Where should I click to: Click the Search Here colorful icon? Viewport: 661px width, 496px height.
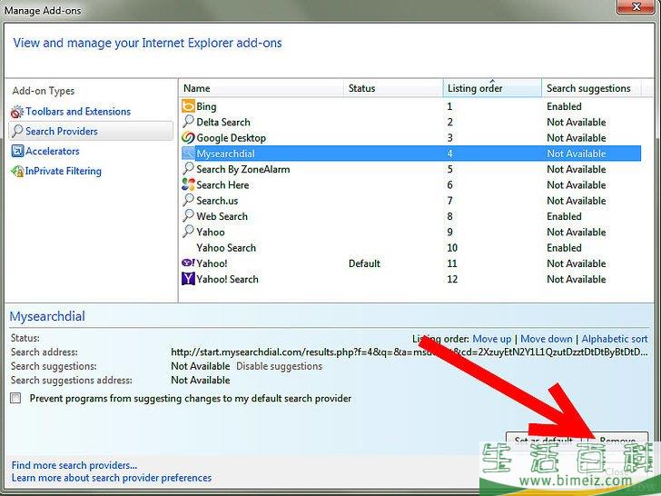188,184
